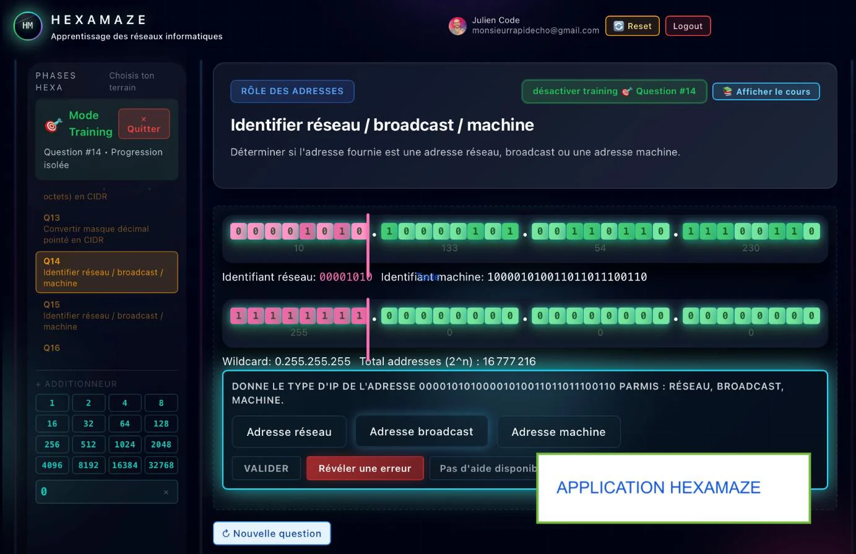The width and height of the screenshot is (856, 554).
Task: Click the HM Hexamaze logo icon
Action: pos(28,26)
